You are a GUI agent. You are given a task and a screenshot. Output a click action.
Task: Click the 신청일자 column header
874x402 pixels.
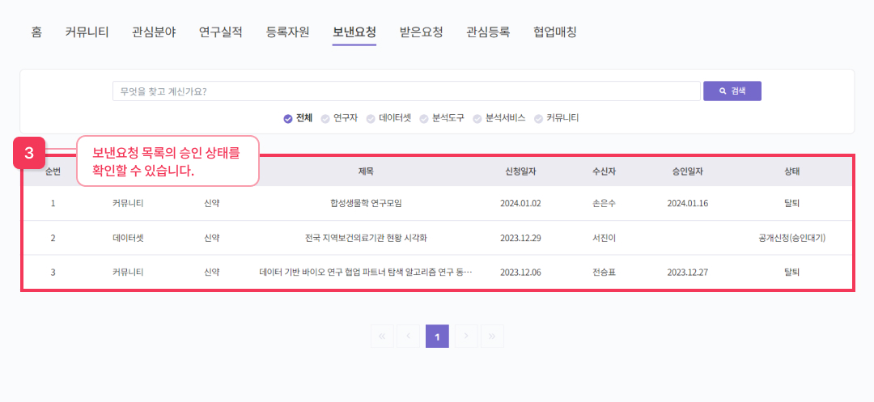[x=520, y=171]
